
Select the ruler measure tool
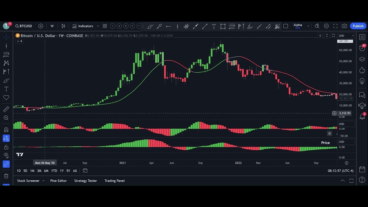pos(6,109)
